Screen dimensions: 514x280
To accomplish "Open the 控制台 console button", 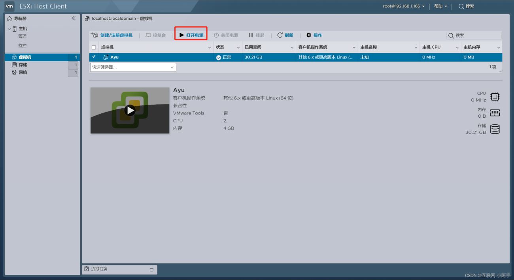I will (156, 35).
